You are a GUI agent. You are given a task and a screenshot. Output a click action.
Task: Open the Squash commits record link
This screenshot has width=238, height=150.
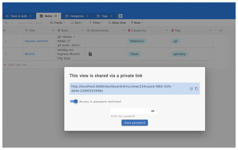(x=36, y=41)
